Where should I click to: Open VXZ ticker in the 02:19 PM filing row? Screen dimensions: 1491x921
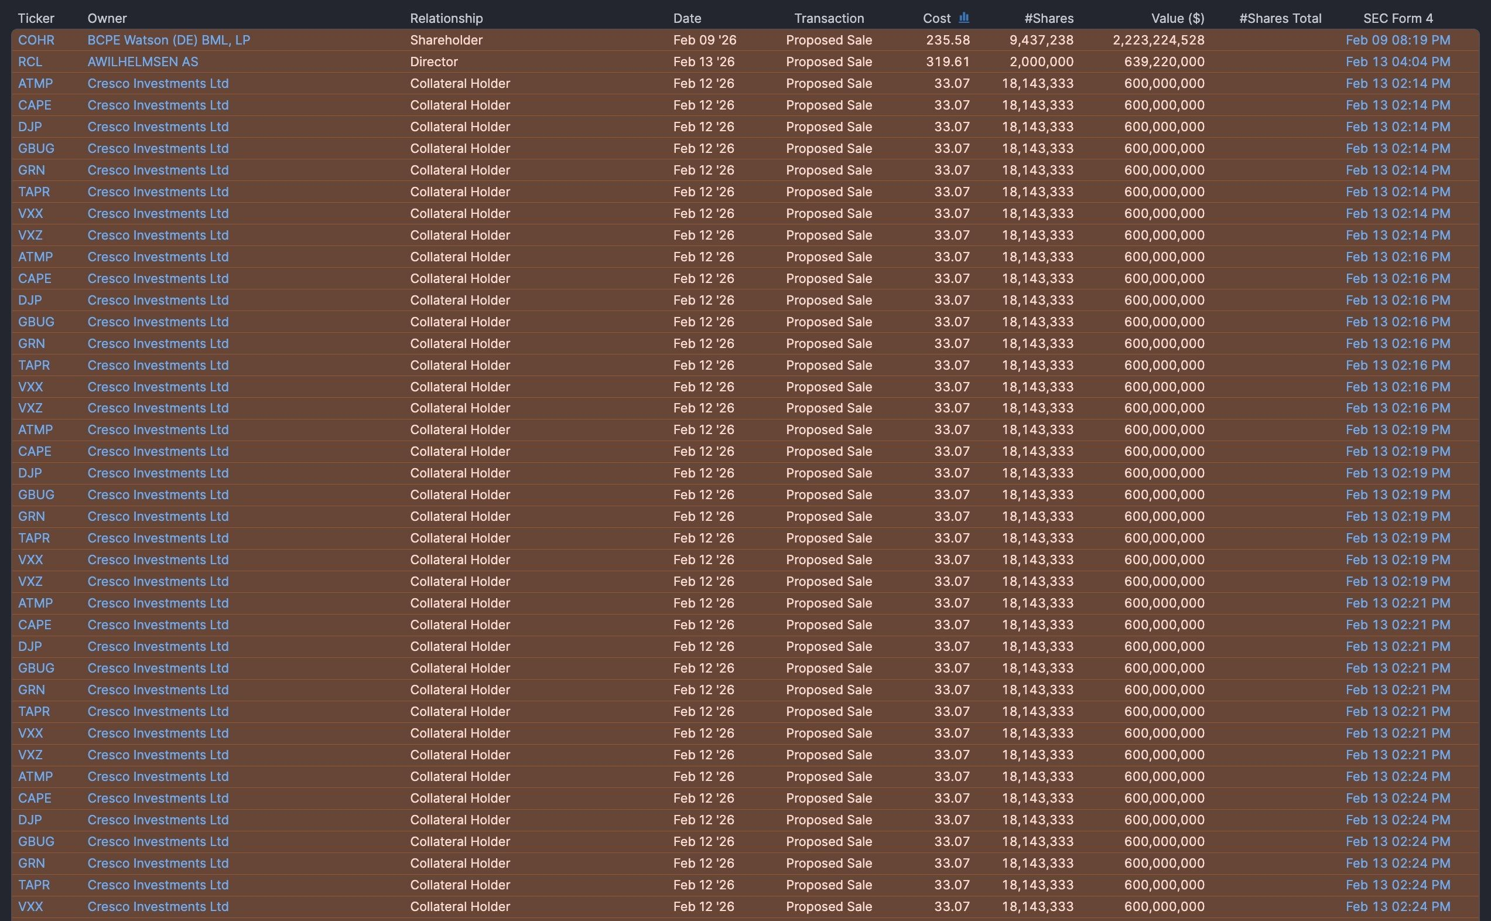30,581
